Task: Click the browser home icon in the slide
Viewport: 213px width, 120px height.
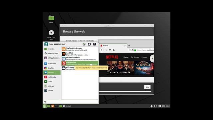Action: 114,50
